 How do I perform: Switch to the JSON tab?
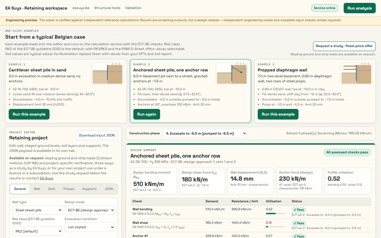click(x=109, y=188)
